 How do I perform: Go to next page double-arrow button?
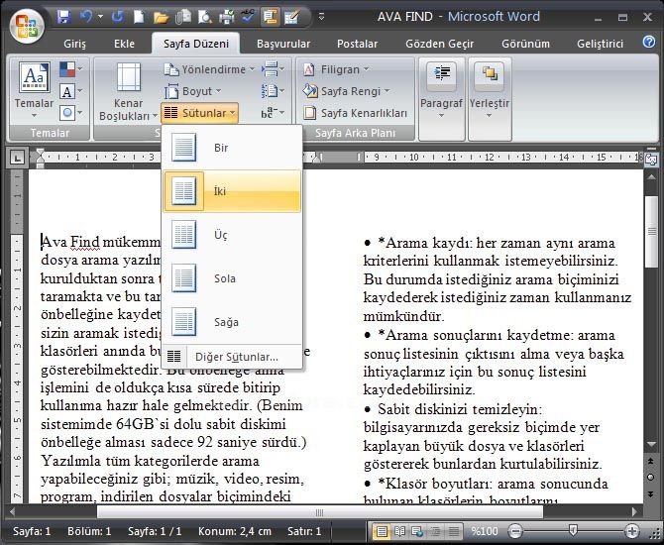tap(651, 494)
